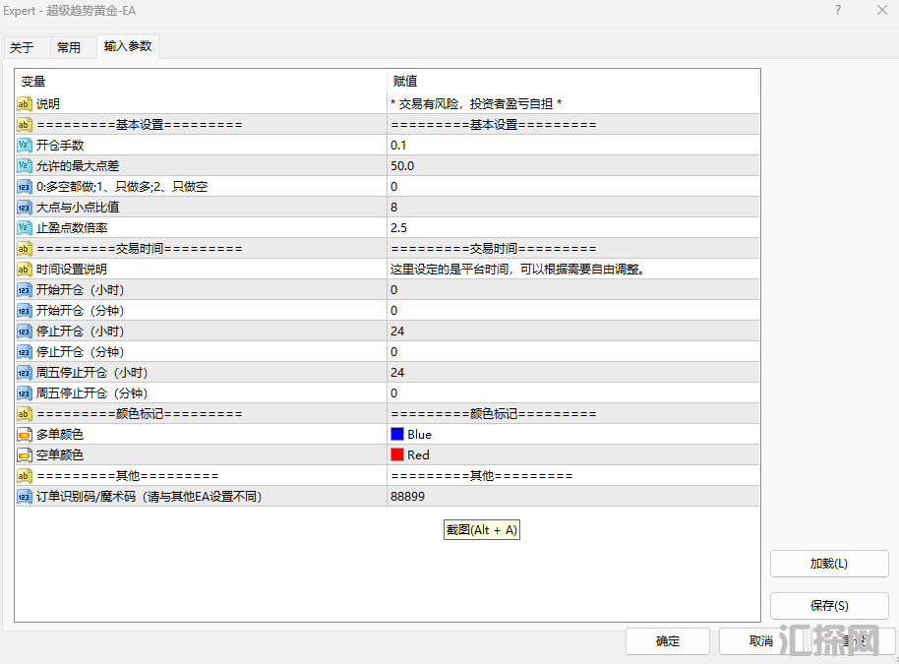The width and height of the screenshot is (899, 664).
Task: Pick the Red swatch for 空单颜色
Action: [x=397, y=454]
